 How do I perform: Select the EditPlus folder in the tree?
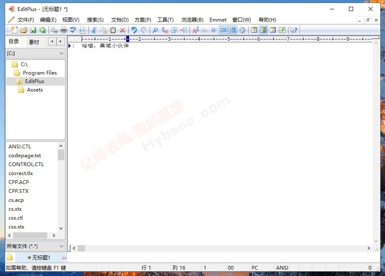(34, 81)
